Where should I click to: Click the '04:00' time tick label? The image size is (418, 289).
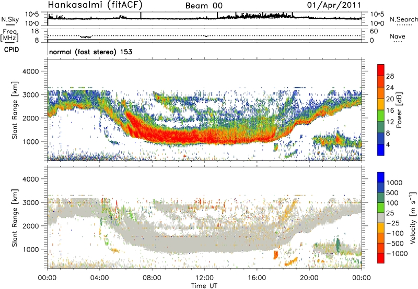pos(99,278)
